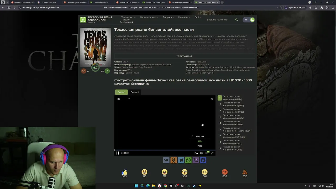This screenshot has height=189, width=336.
Task: Expand description with "Читать далее"
Action: tap(185, 56)
